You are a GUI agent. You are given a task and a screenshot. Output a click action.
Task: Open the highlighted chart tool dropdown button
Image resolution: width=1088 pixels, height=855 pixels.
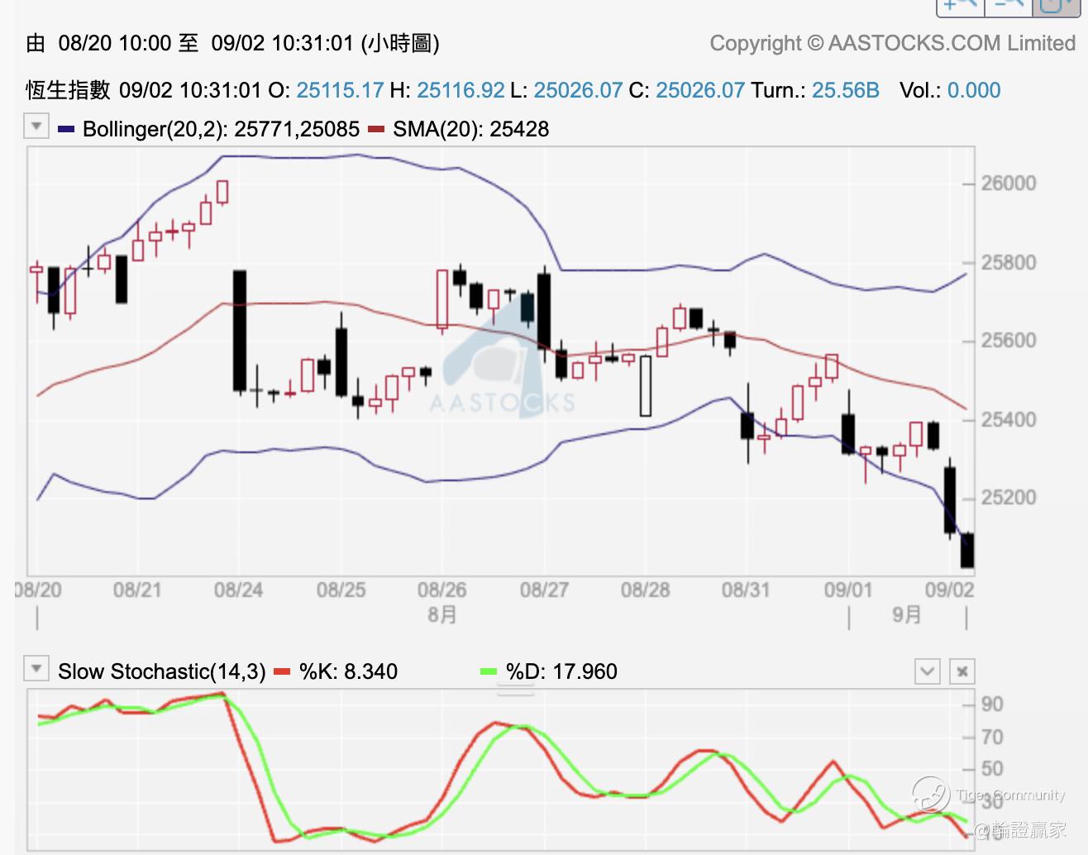[x=1056, y=7]
